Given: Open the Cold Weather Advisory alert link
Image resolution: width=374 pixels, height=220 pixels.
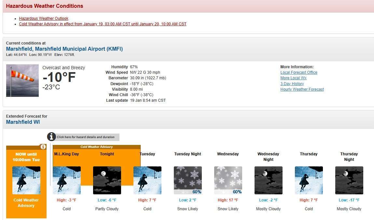Looking at the screenshot, I should tap(103, 24).
